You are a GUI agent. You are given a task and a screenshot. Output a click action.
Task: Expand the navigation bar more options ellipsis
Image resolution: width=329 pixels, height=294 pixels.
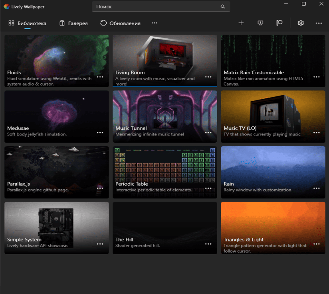click(x=155, y=23)
